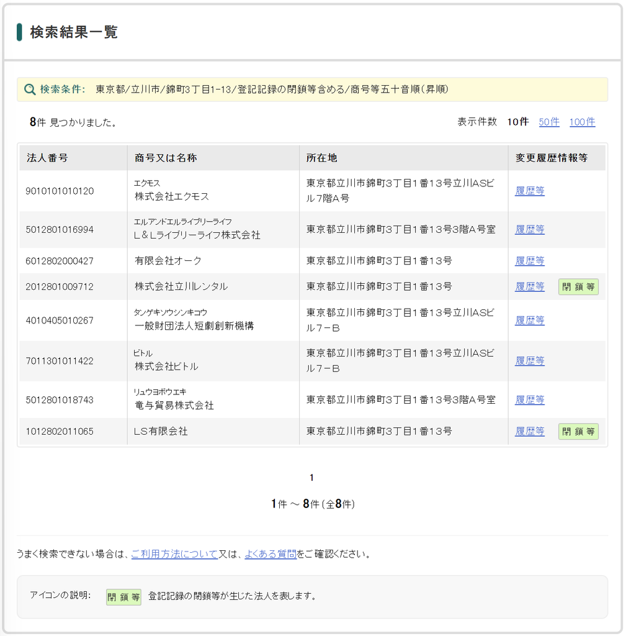The image size is (626, 636).
Task: Open the ご利用方法について help link
Action: [x=174, y=553]
